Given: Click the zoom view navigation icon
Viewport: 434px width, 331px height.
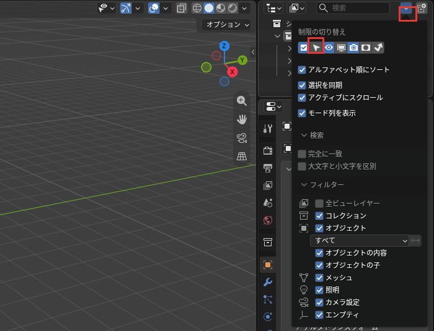Looking at the screenshot, I should tap(242, 101).
